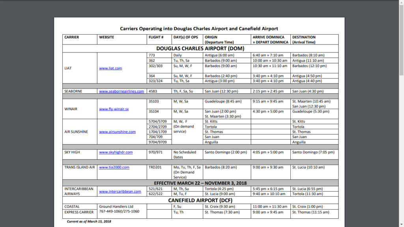Select the WINAIR carrier cell

pyautogui.click(x=80, y=109)
